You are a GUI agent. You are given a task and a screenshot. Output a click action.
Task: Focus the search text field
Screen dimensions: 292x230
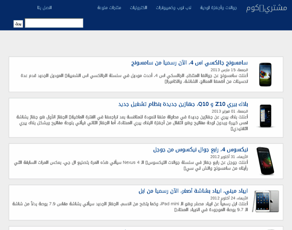(x=54, y=23)
